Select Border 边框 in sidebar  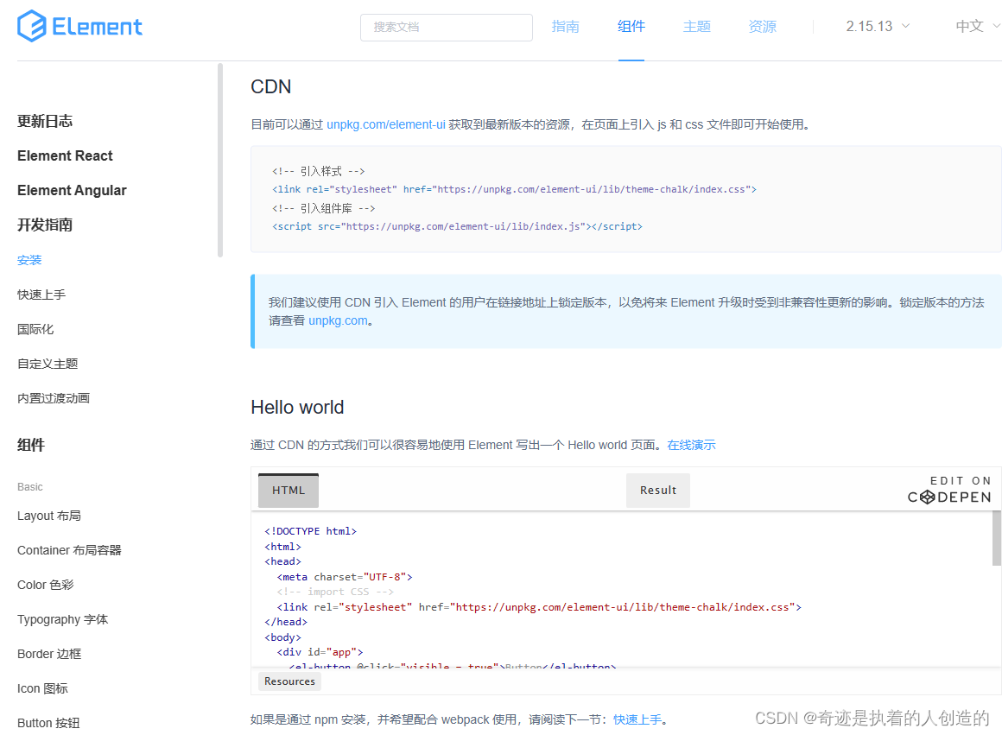tap(49, 654)
